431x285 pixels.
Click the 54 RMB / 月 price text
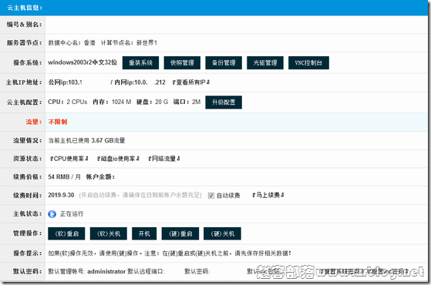click(x=64, y=177)
